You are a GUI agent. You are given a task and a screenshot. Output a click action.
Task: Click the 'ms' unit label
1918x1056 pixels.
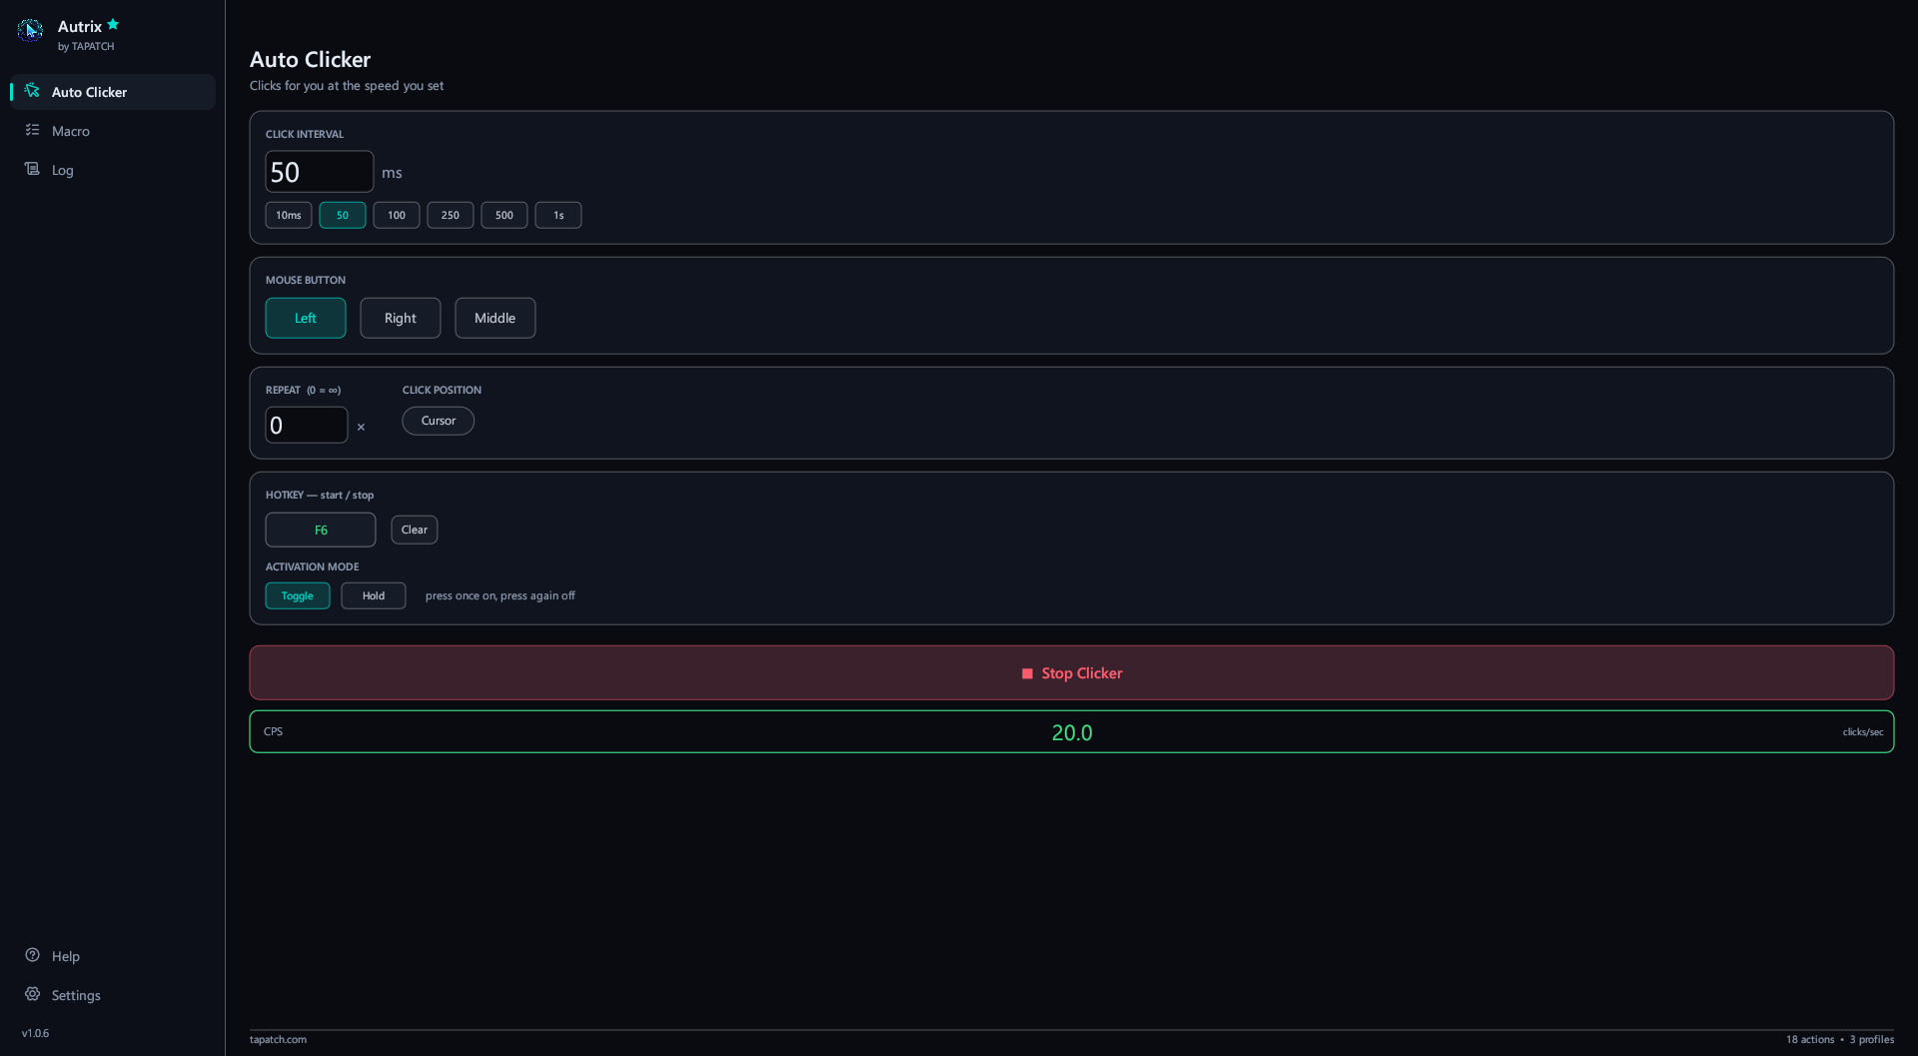pos(392,173)
